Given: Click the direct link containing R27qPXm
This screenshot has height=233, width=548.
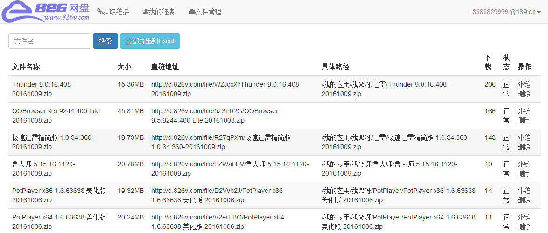Looking at the screenshot, I should tap(221, 142).
